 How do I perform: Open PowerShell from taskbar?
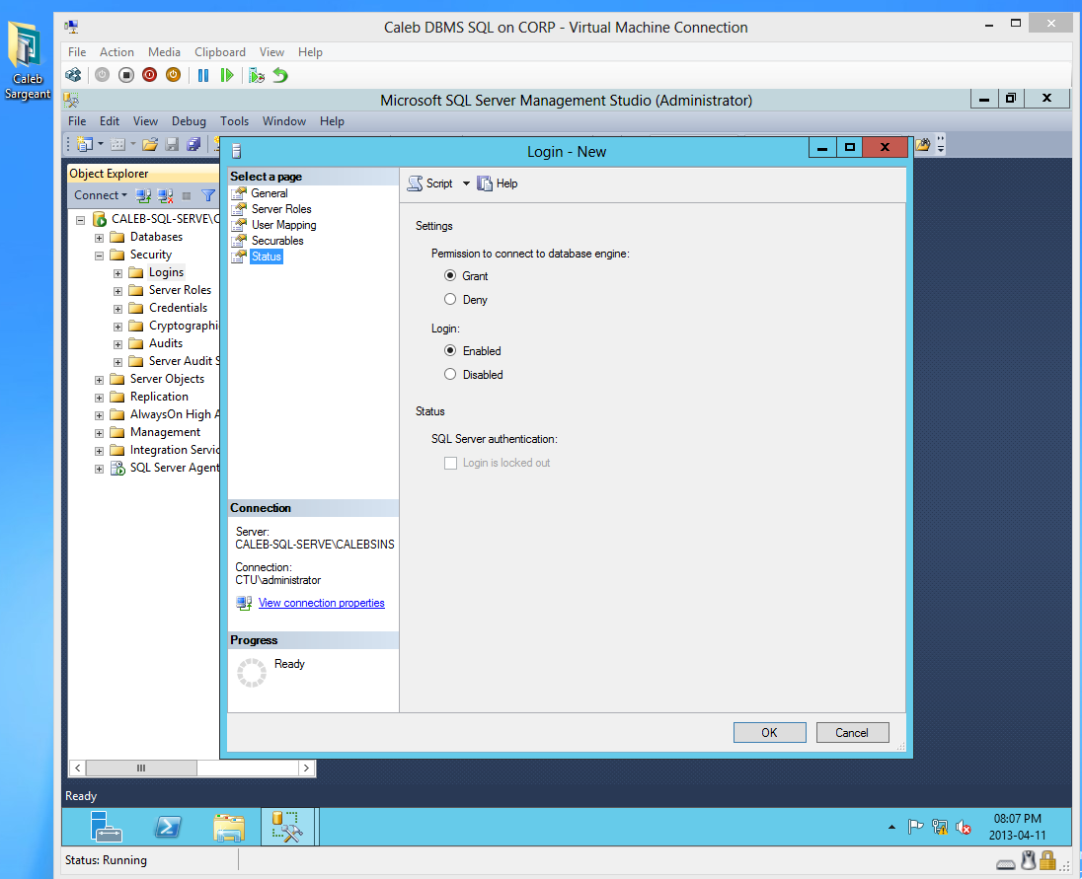(x=168, y=827)
